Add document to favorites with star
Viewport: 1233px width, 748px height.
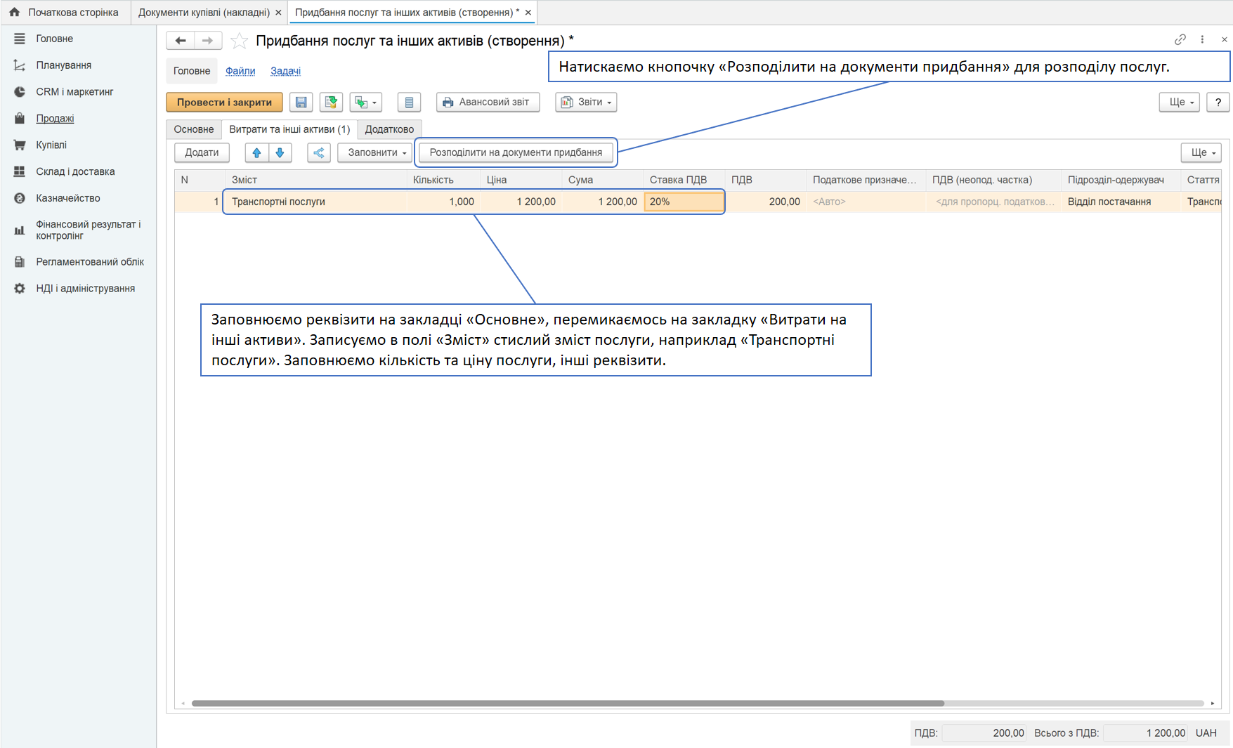click(x=239, y=41)
